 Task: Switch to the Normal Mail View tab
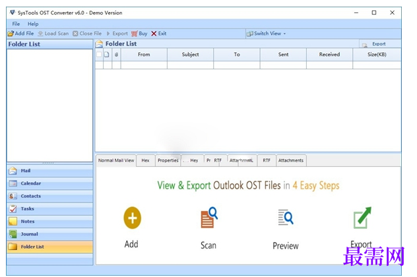click(116, 160)
